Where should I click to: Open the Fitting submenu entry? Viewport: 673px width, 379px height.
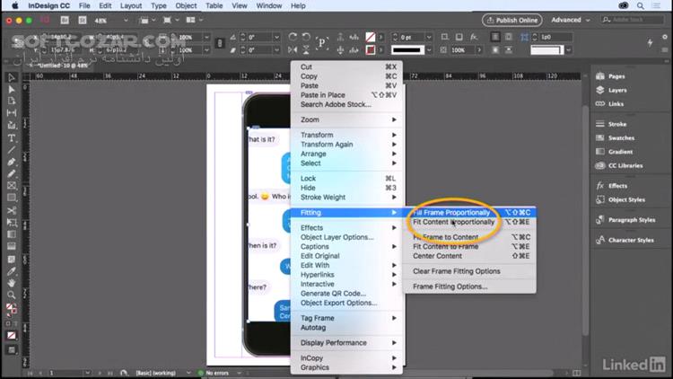346,212
